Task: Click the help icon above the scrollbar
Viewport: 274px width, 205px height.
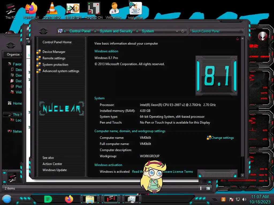Action: tap(238, 39)
